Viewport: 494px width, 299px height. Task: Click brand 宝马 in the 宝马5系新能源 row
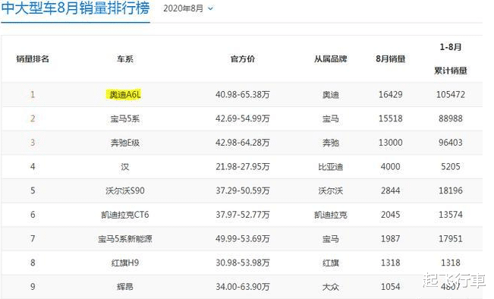click(x=331, y=239)
